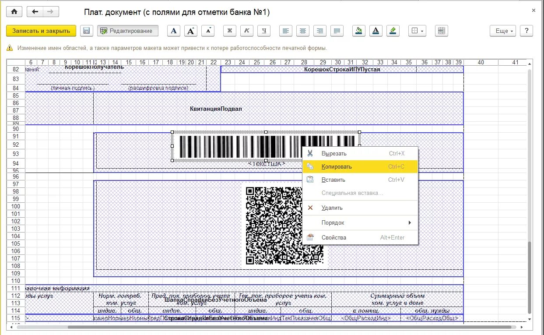Select row header 97
Viewport: 544px width, 335px height.
16,184
